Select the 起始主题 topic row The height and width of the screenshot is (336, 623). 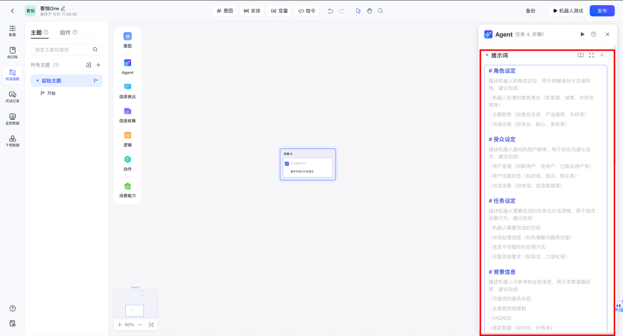pyautogui.click(x=66, y=80)
